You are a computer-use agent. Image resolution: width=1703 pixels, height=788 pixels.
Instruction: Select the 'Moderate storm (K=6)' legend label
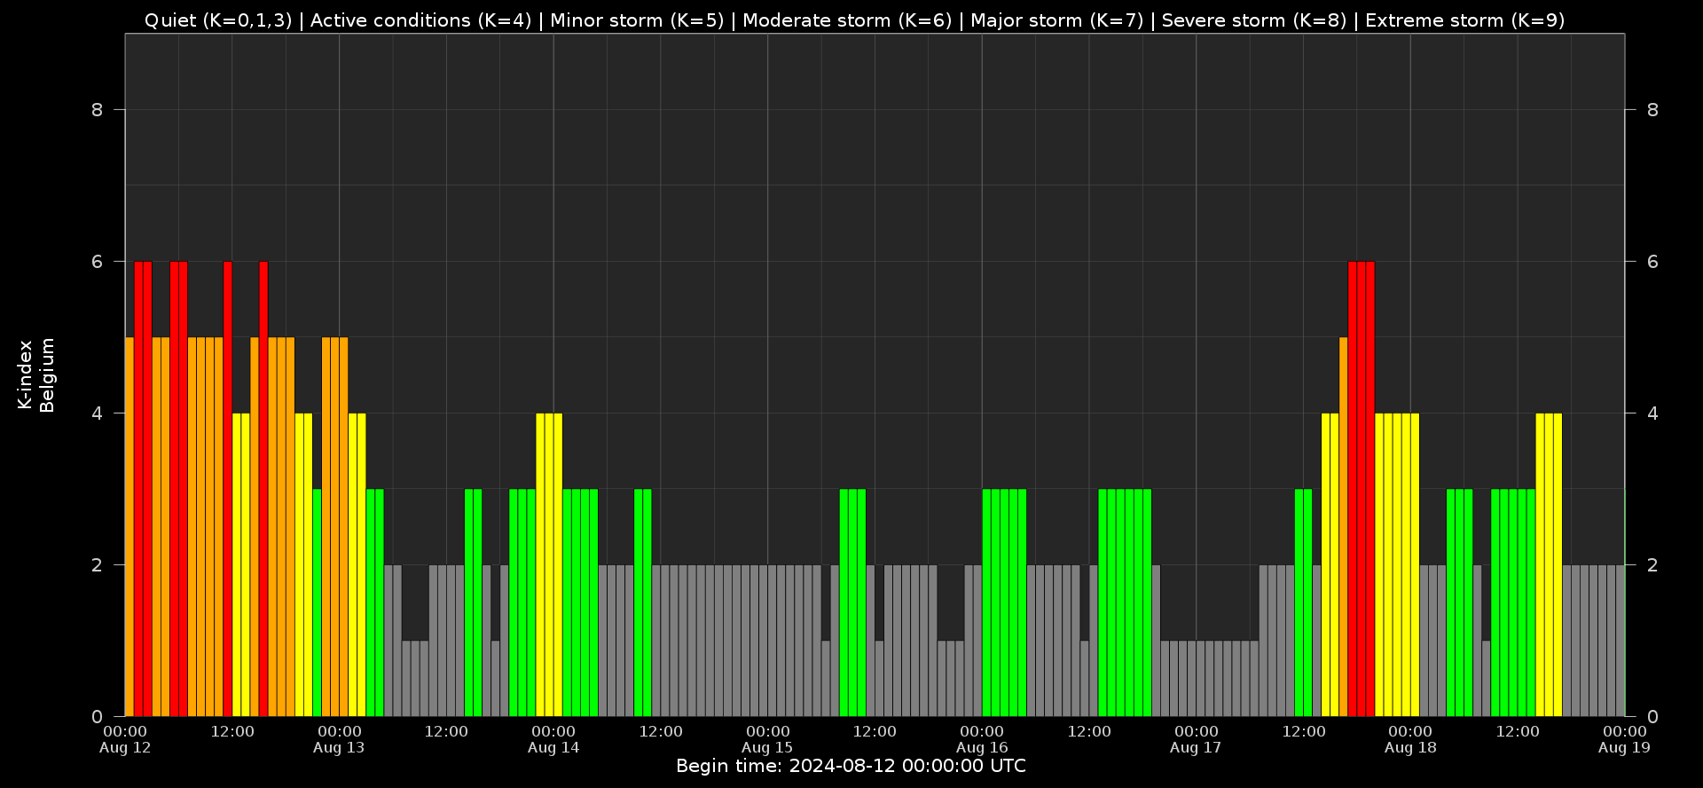tap(847, 20)
